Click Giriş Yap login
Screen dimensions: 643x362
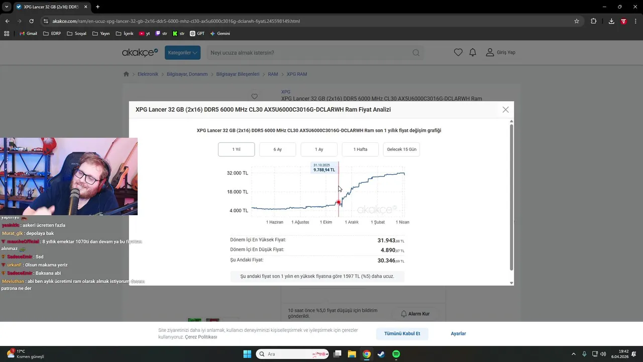500,52
